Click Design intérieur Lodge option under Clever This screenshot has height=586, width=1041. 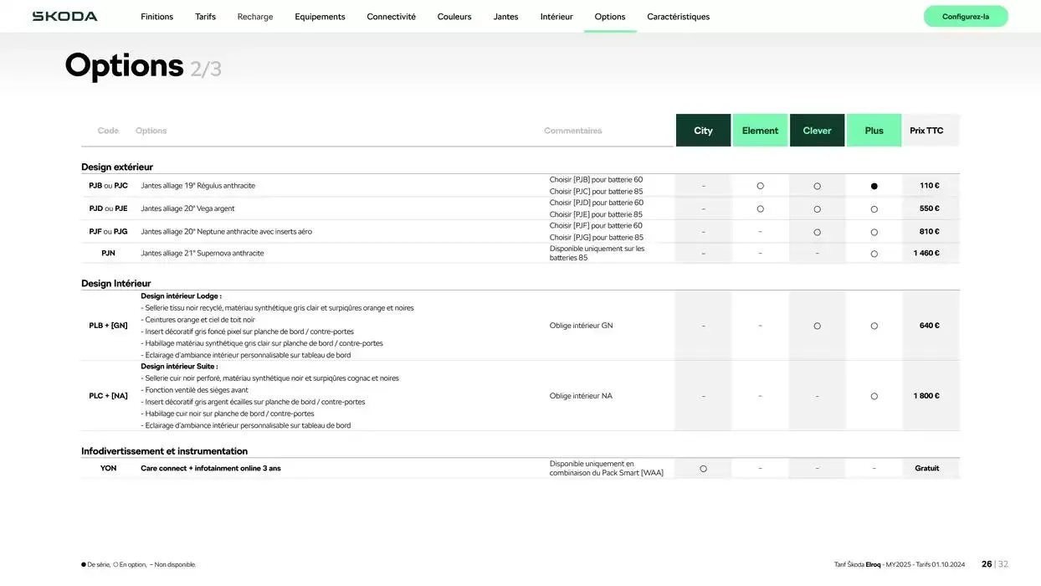click(817, 326)
